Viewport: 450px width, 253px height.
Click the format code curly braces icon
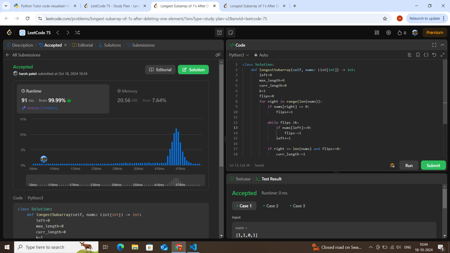coord(426,55)
